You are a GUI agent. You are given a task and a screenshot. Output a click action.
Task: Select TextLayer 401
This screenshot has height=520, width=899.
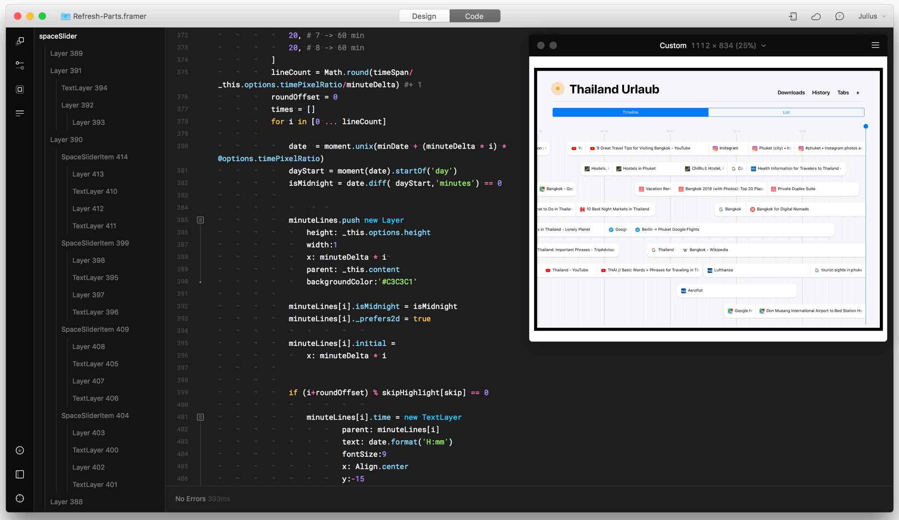pos(95,484)
